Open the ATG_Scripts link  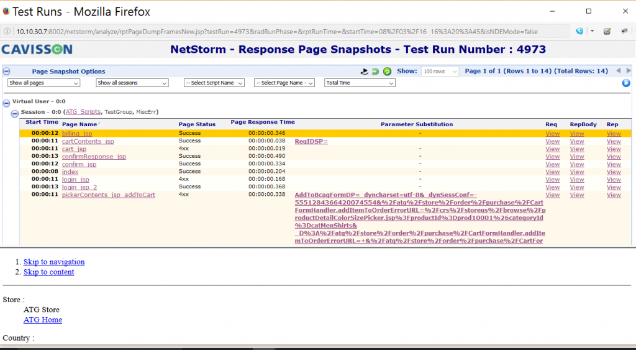[83, 112]
